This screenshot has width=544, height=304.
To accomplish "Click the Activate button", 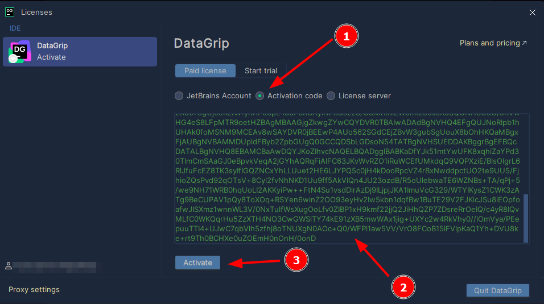I will [x=198, y=263].
